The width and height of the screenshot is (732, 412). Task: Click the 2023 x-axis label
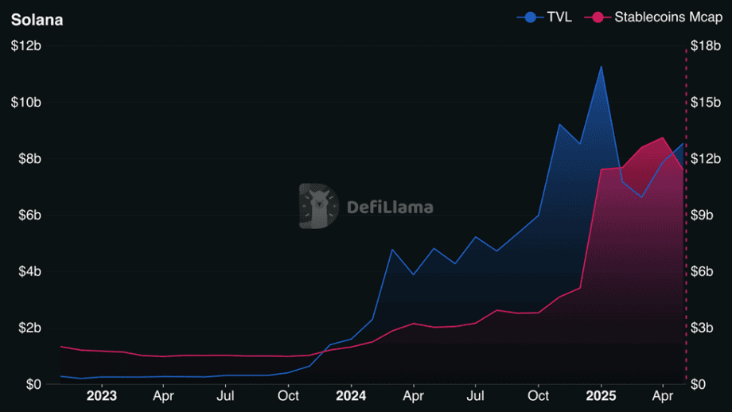(101, 395)
